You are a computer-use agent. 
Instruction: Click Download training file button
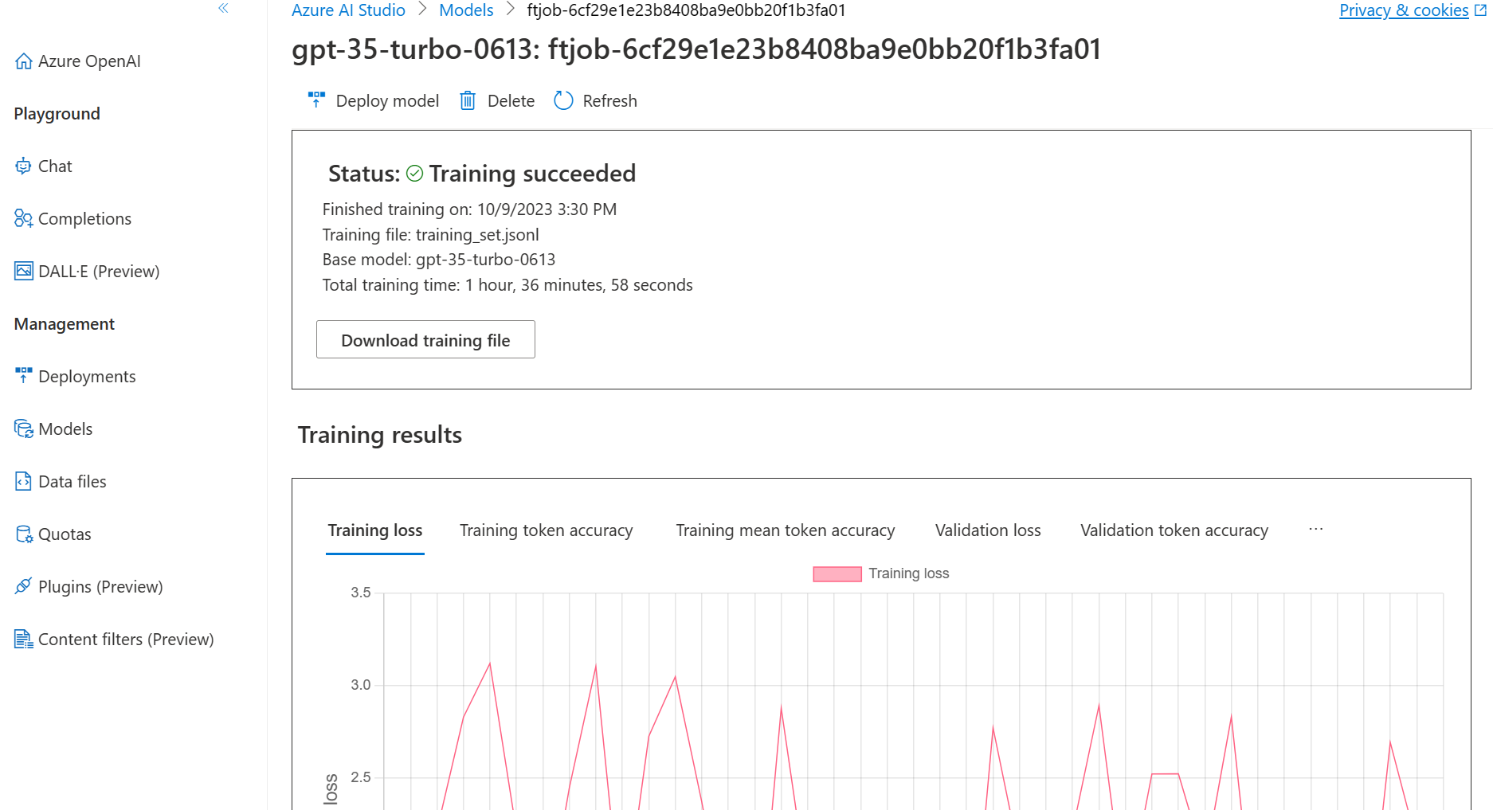tap(425, 339)
